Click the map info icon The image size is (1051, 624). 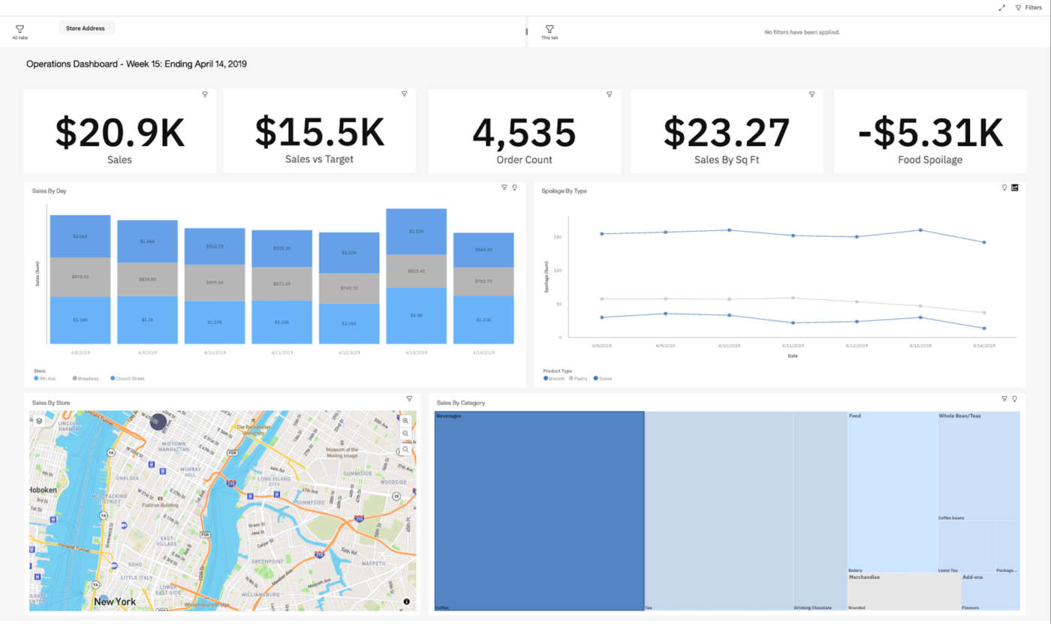[406, 601]
